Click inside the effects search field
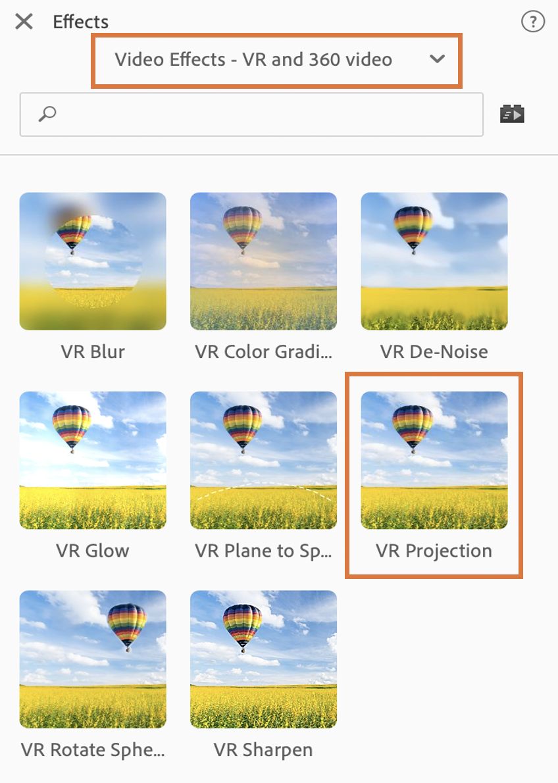558x783 pixels. pos(251,114)
